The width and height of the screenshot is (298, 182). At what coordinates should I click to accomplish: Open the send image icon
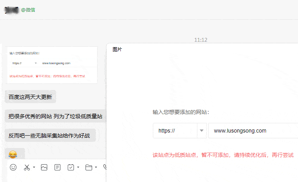point(44,167)
